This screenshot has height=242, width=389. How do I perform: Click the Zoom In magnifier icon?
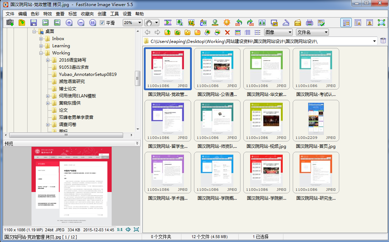[69, 23]
